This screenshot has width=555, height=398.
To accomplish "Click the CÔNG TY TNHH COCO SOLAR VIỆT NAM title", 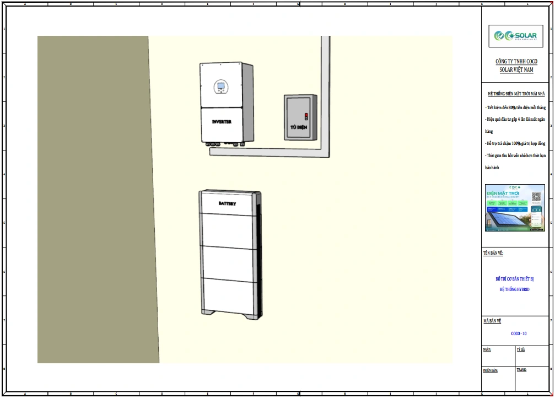I will coord(516,65).
